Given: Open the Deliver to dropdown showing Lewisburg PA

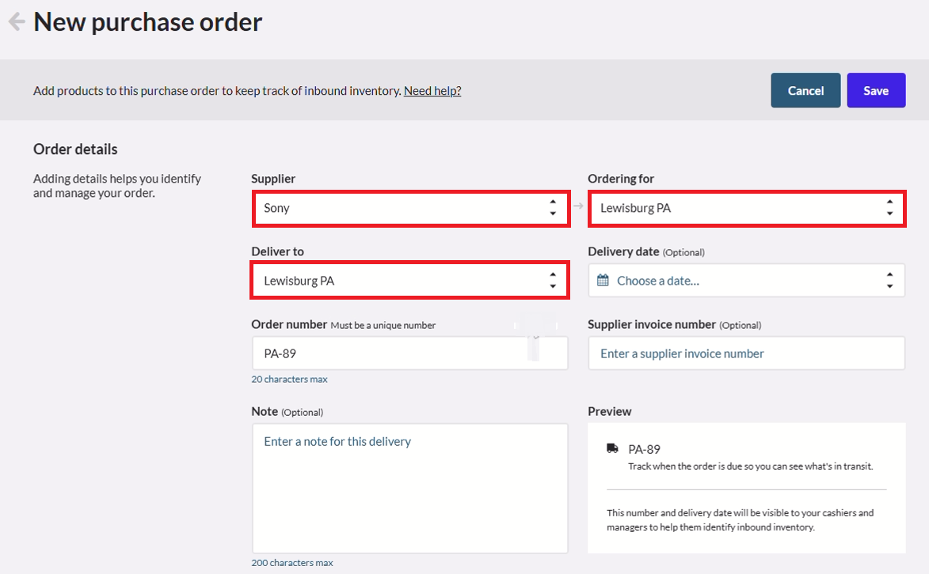Looking at the screenshot, I should [x=410, y=281].
